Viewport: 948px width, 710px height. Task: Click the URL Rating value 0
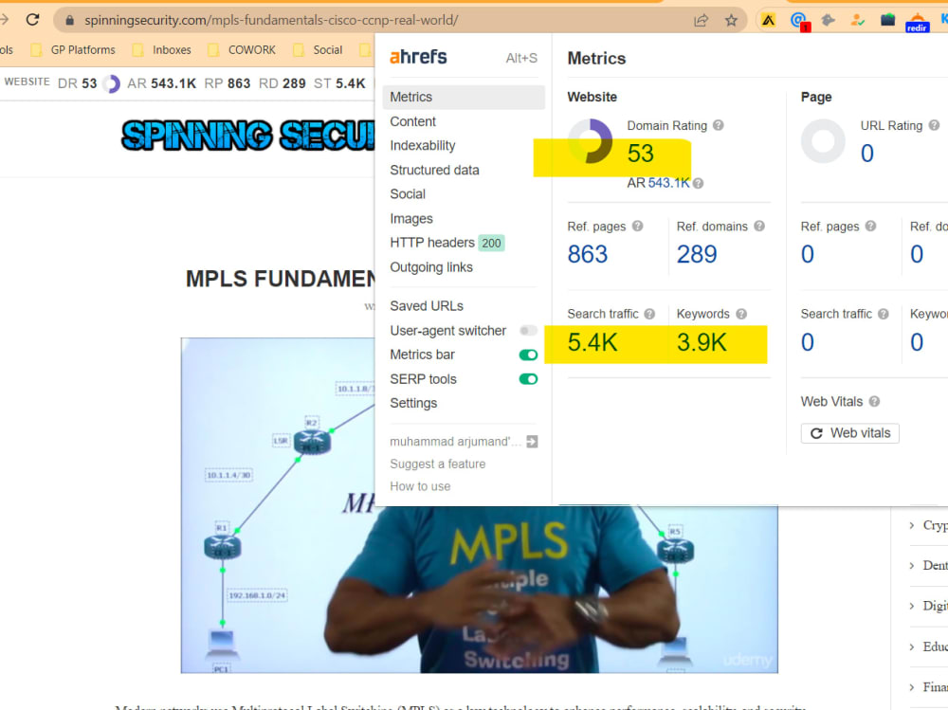(x=867, y=154)
